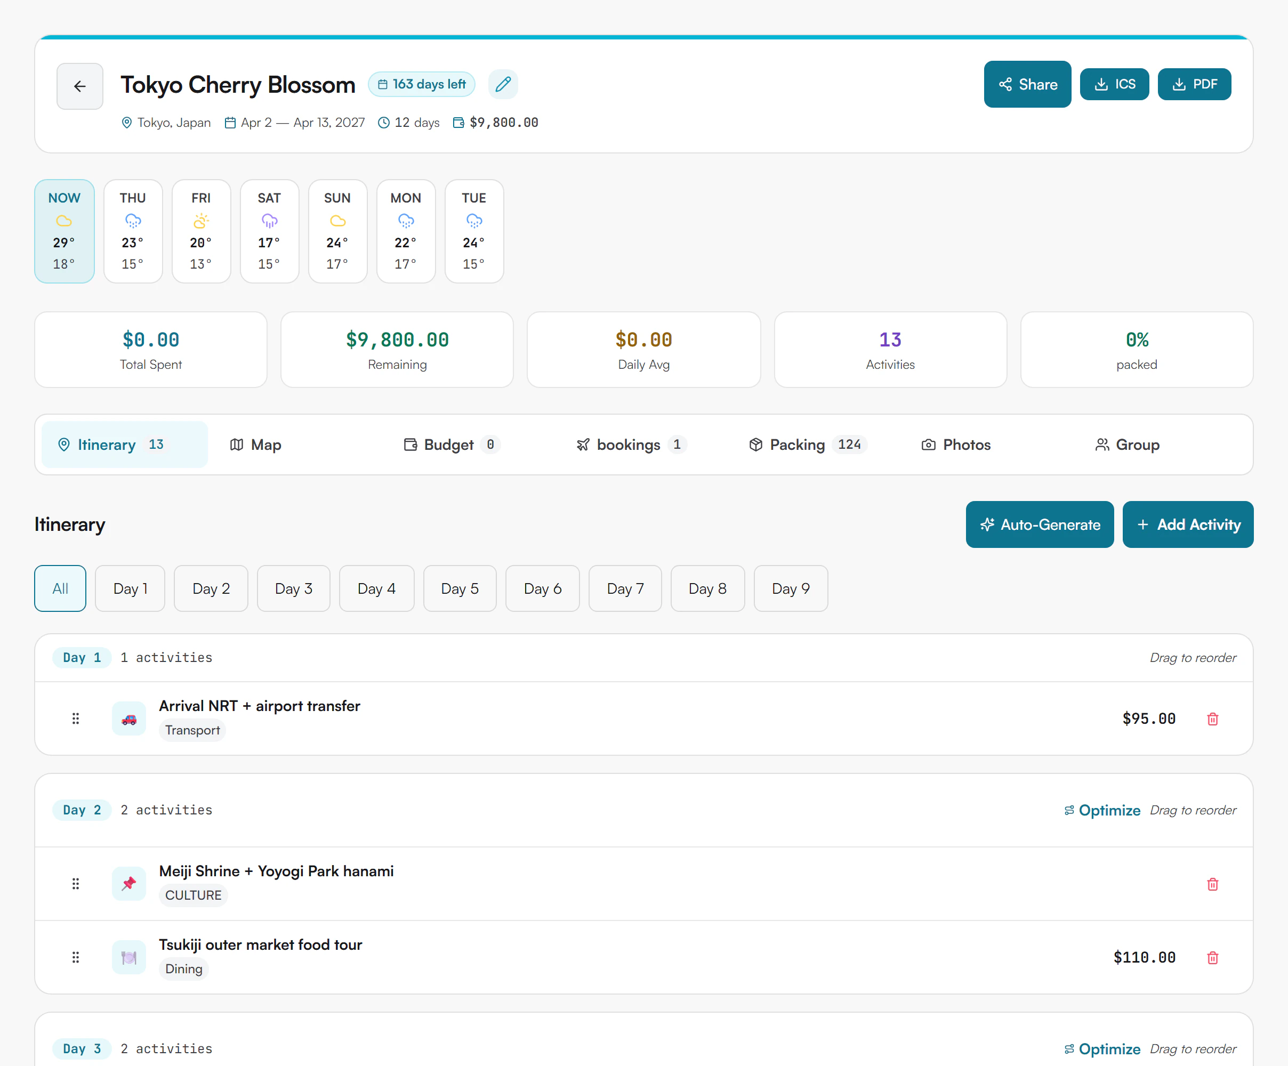Click the dining plate icon of Tsukiji tour
The height and width of the screenshot is (1066, 1288).
coord(129,957)
